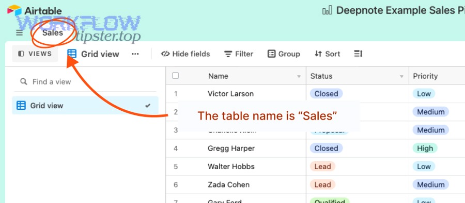Image resolution: width=465 pixels, height=203 pixels.
Task: Click row number 5
Action: 176,166
